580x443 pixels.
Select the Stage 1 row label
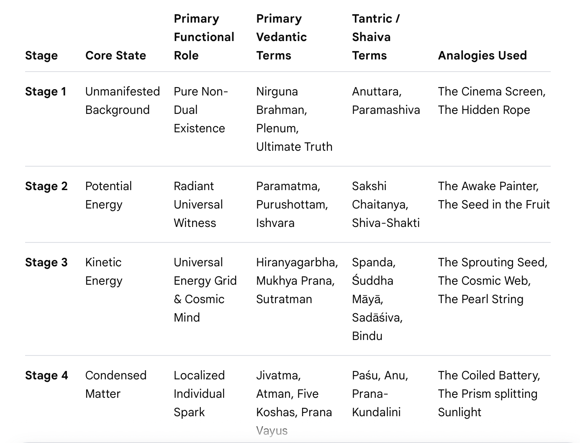[46, 91]
